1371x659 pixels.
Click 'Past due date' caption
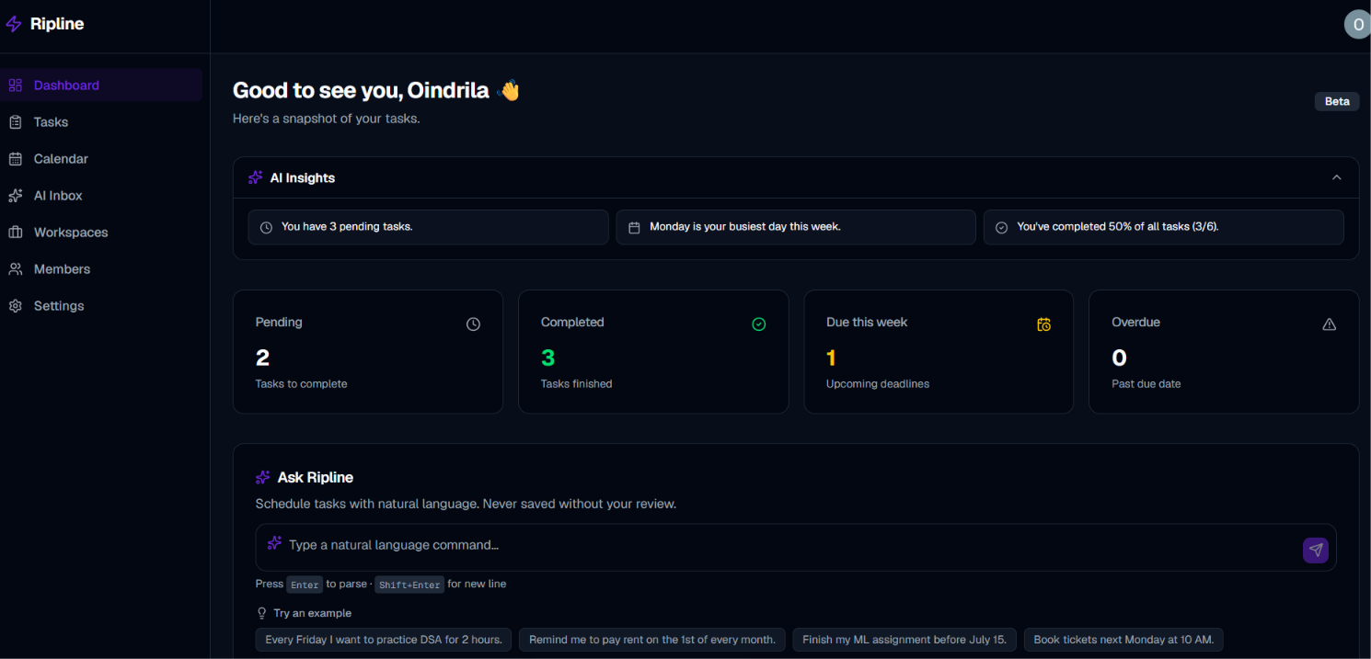tap(1146, 384)
